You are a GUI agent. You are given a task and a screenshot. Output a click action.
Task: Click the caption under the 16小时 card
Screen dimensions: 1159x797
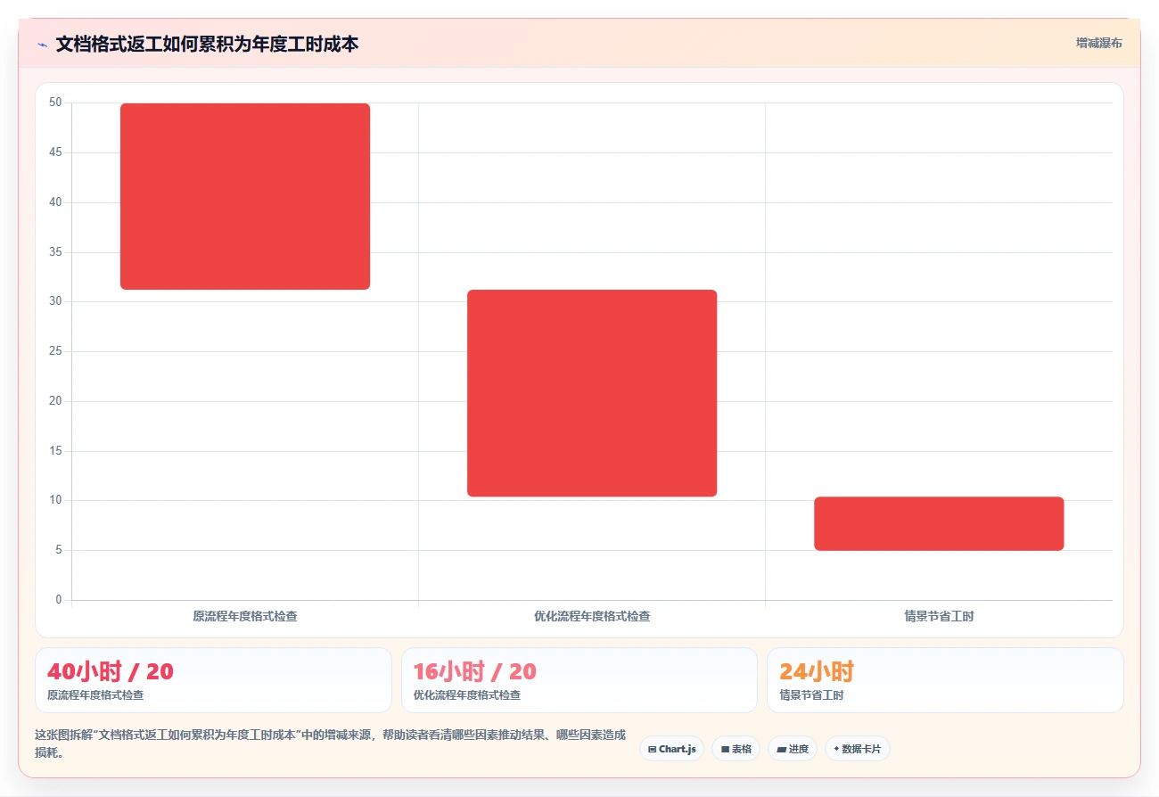point(467,695)
